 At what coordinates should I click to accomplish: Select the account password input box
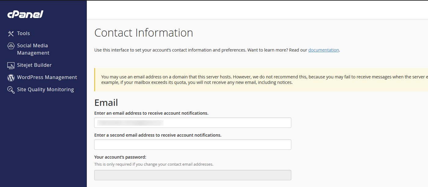pyautogui.click(x=193, y=175)
